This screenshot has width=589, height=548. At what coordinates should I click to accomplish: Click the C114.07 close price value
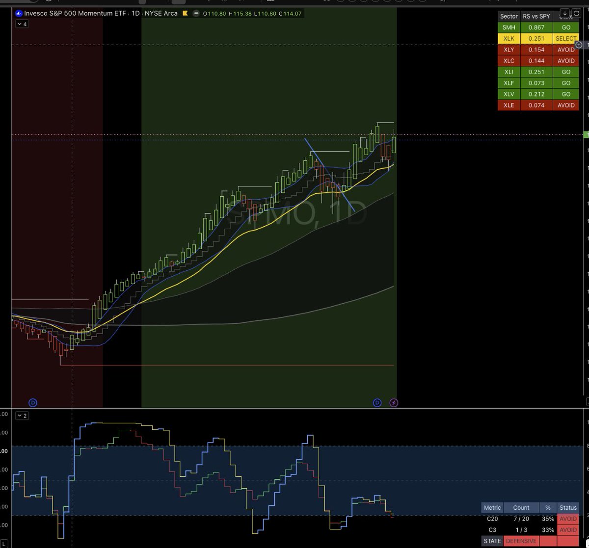click(290, 14)
